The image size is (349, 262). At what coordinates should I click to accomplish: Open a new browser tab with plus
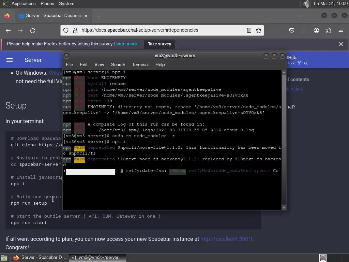pyautogui.click(x=99, y=16)
